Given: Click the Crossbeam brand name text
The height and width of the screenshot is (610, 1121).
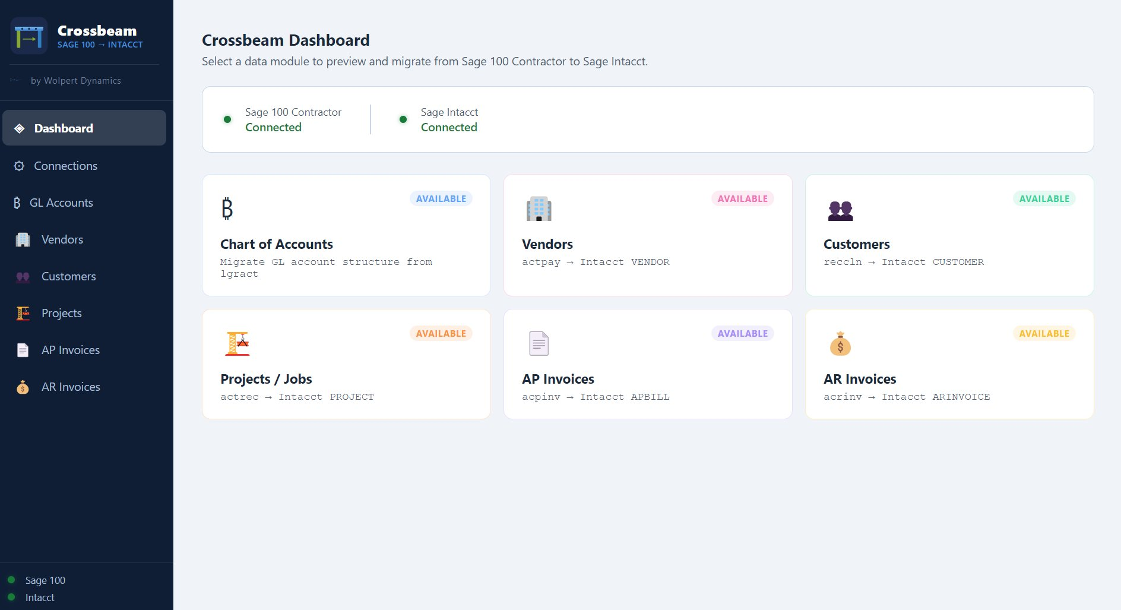Looking at the screenshot, I should pos(97,30).
